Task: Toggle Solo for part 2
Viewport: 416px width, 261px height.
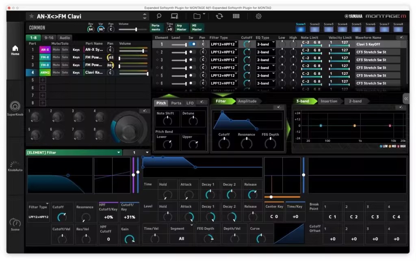Action: 65,57
